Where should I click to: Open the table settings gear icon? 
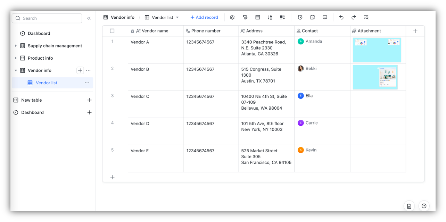click(x=232, y=17)
